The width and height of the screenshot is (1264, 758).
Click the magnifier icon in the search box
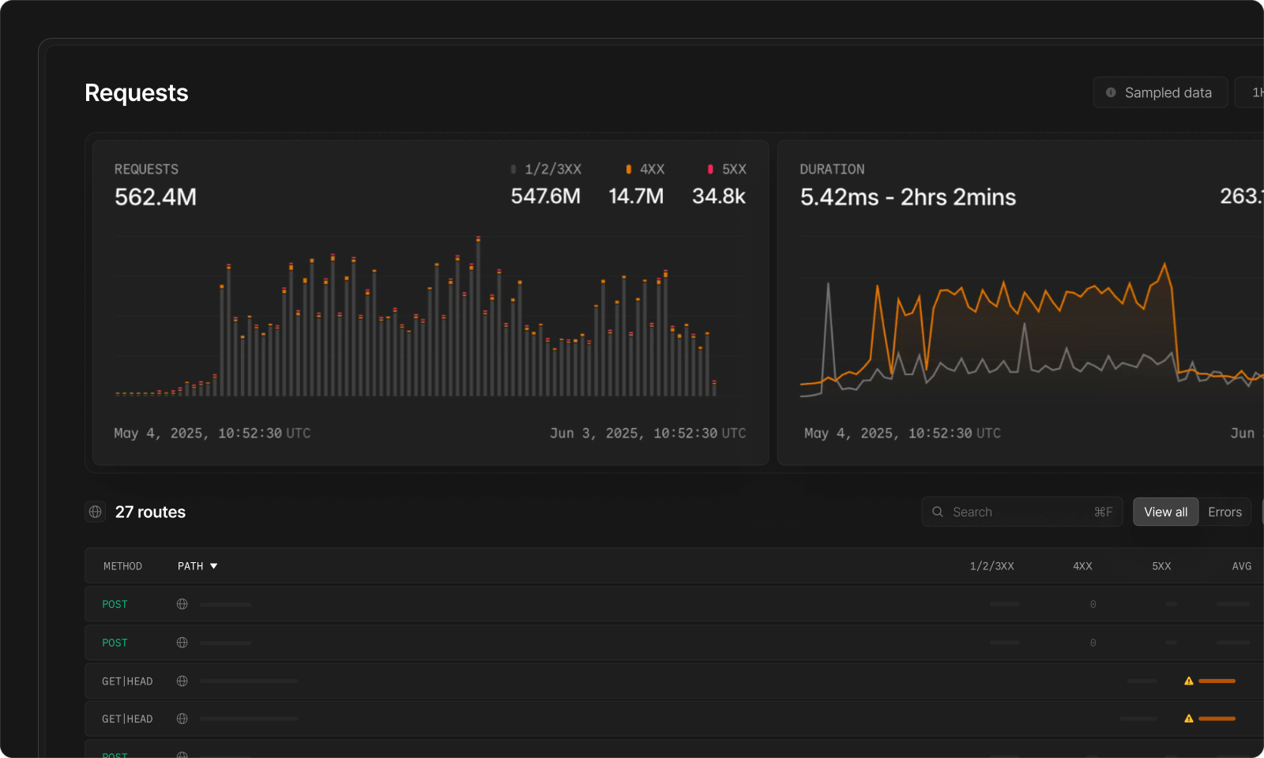point(938,512)
